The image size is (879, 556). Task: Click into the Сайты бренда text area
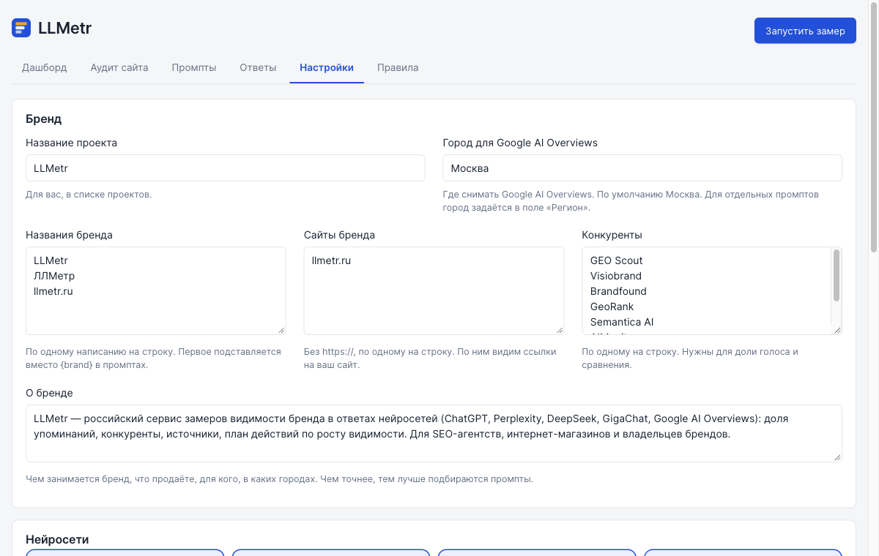(434, 290)
